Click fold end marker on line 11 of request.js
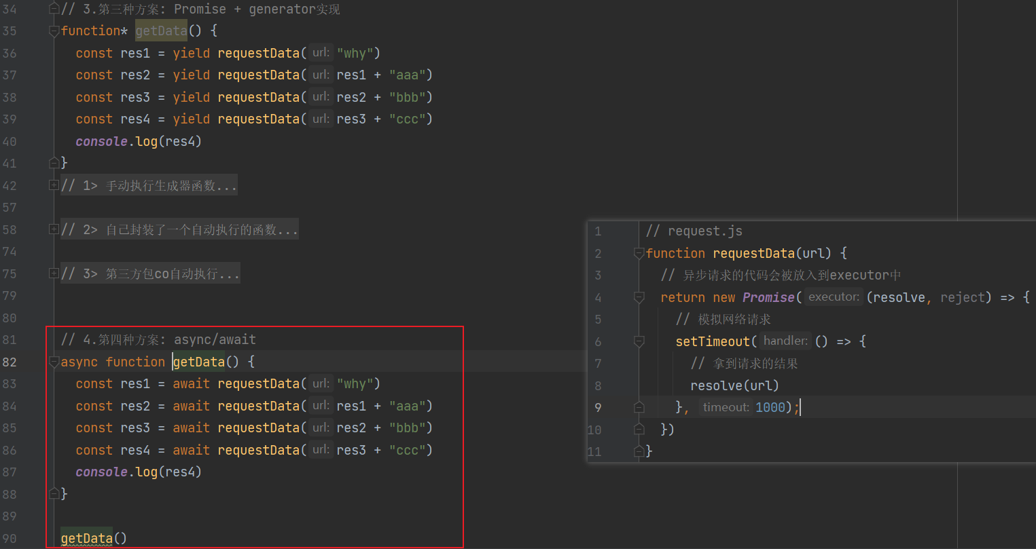Viewport: 1036px width, 549px height. [x=639, y=451]
